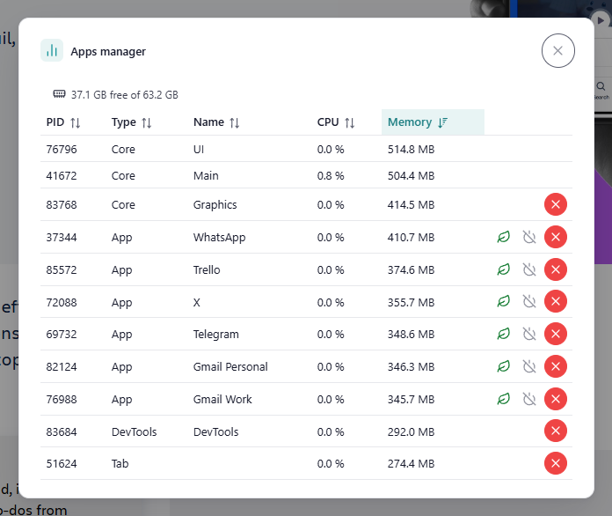Click the 37.1 GB free of 63.2 GB text

pyautogui.click(x=125, y=94)
